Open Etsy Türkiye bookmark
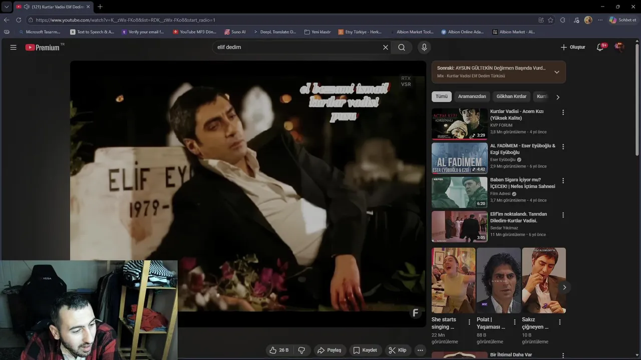Image resolution: width=641 pixels, height=360 pixels. [x=360, y=32]
